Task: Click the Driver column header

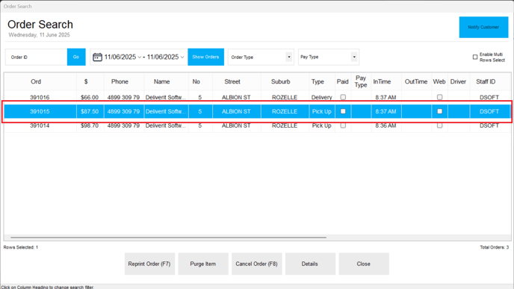Action: (458, 81)
